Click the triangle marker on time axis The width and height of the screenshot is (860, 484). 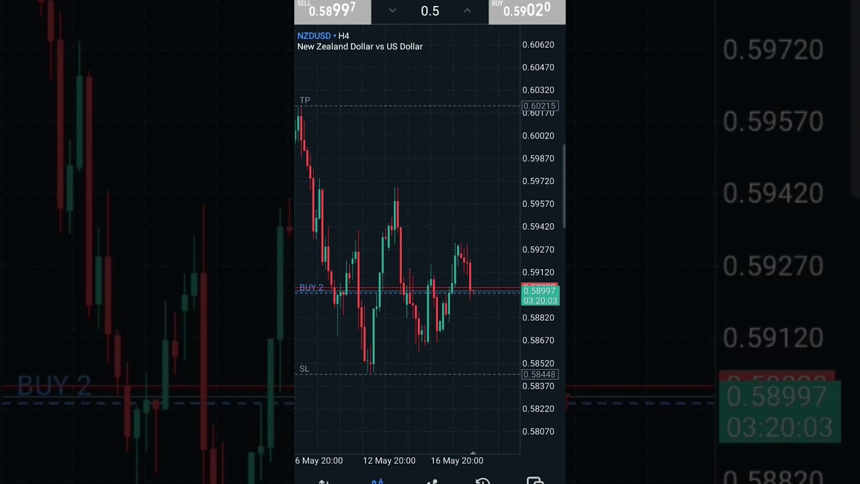point(473,453)
